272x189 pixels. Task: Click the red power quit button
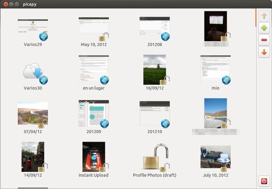pos(264,181)
